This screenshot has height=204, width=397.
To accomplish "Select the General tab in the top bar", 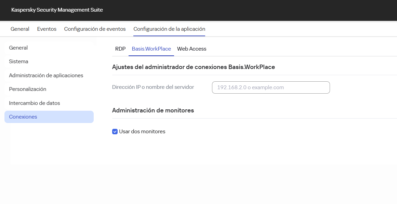I will 19,29.
